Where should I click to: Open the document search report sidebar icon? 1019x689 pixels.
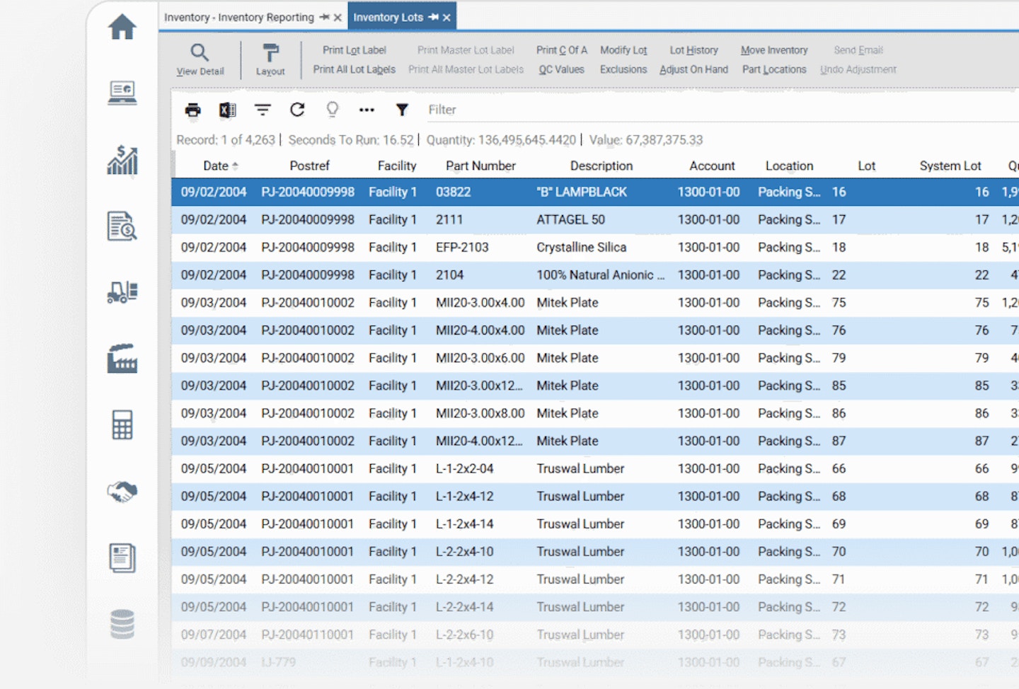[x=122, y=226]
